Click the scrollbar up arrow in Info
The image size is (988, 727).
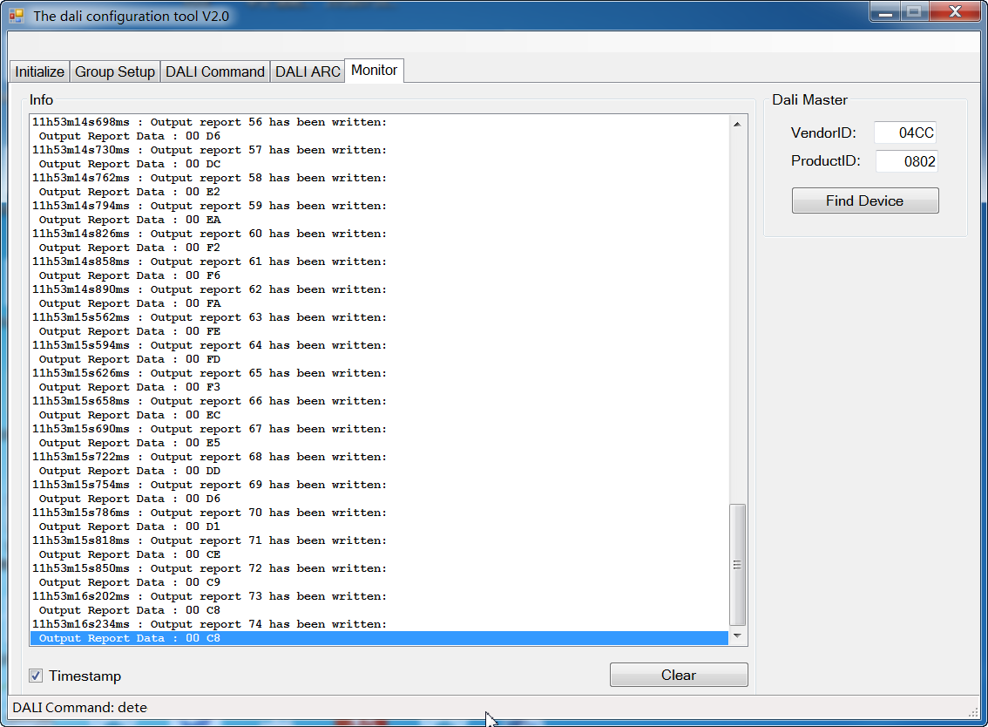(x=737, y=124)
